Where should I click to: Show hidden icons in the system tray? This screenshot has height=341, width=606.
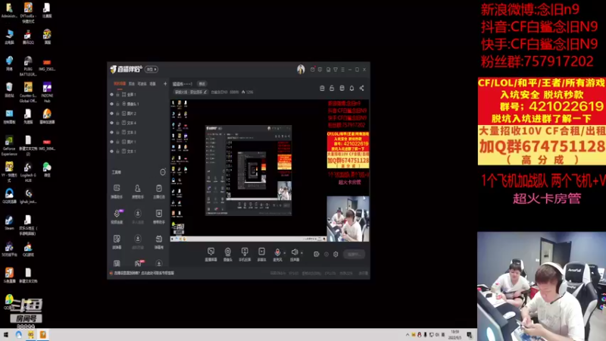[x=408, y=335]
